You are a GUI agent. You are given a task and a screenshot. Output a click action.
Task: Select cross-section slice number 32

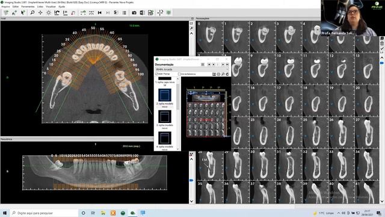pyautogui.click(x=315, y=165)
